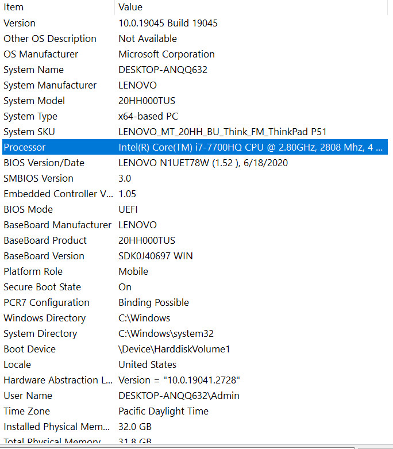Select the Installed Physical Memory row
This screenshot has width=393, height=449.
pyautogui.click(x=57, y=427)
